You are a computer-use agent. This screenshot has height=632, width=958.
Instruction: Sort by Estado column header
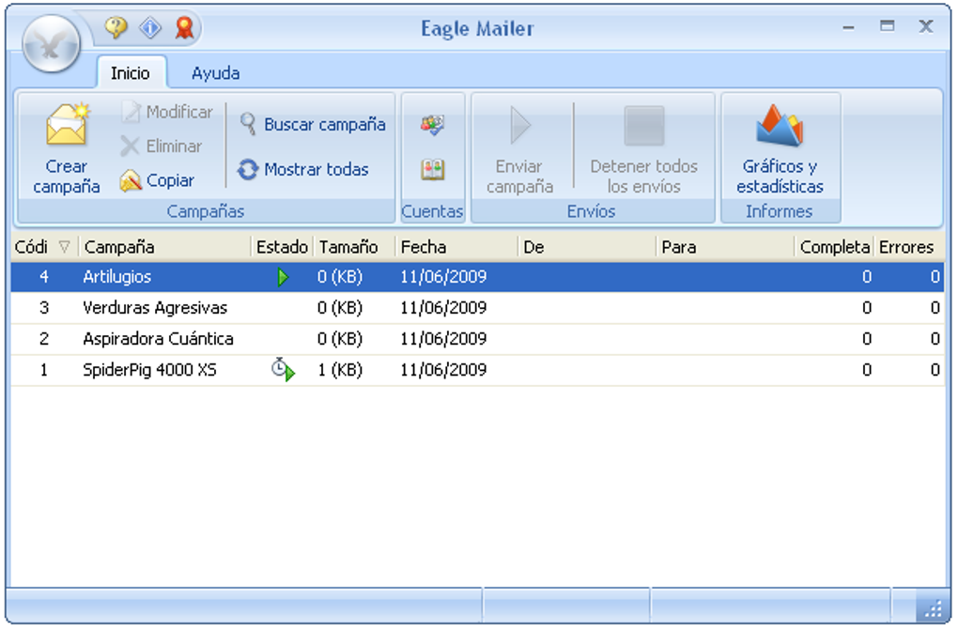283,247
